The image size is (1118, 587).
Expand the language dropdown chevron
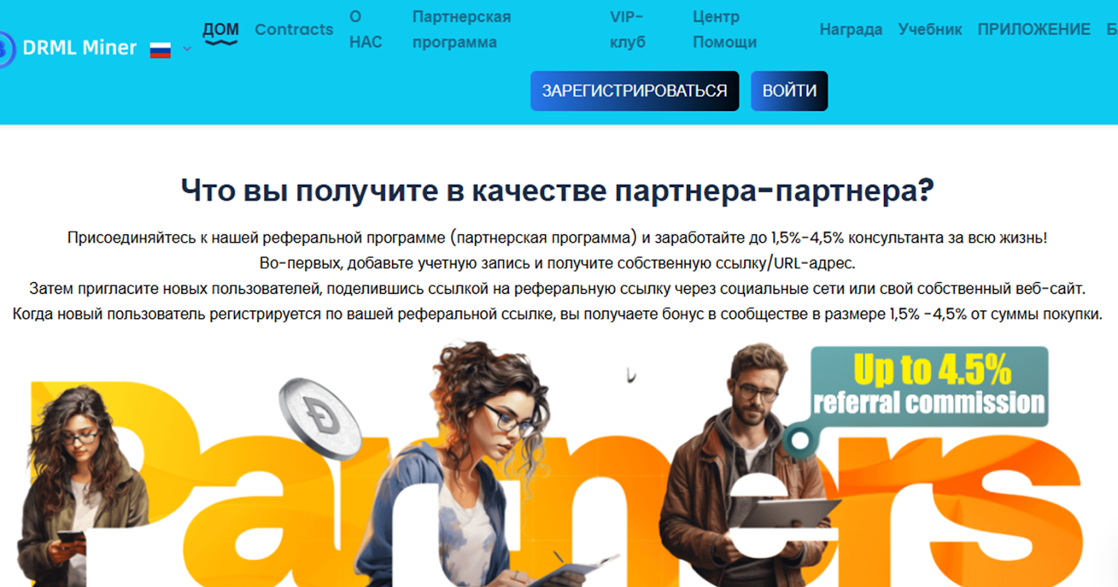pyautogui.click(x=187, y=49)
